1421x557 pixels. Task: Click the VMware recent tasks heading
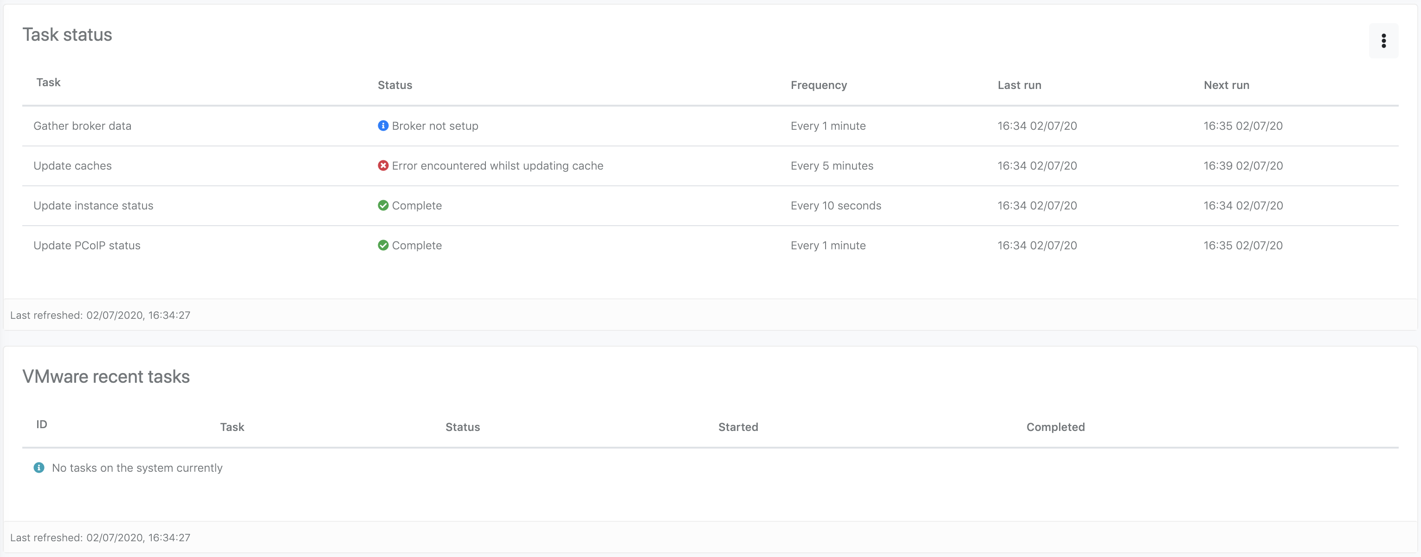point(106,376)
